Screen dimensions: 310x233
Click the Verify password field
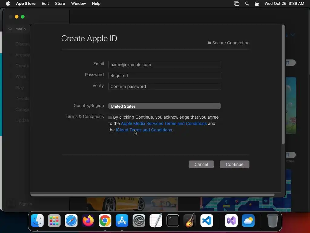tap(165, 86)
